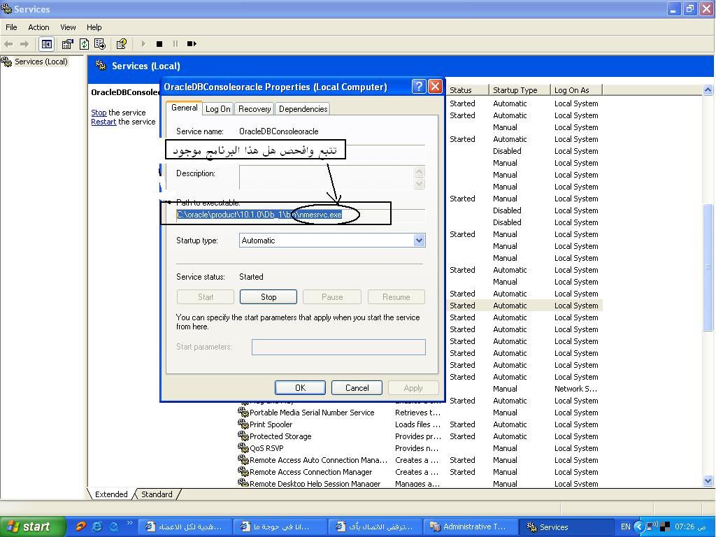Viewport: 716px width, 537px height.
Task: Click the services list vertical scrollbar thumb
Action: pos(708,266)
